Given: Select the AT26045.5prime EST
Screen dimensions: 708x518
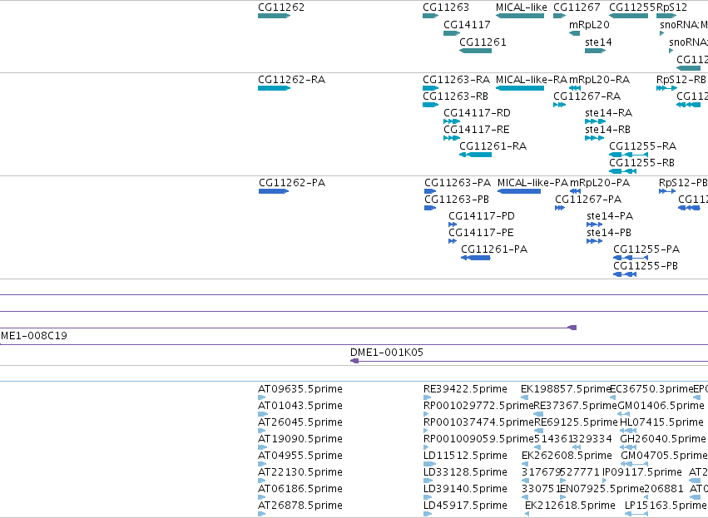Looking at the screenshot, I should point(261,431).
